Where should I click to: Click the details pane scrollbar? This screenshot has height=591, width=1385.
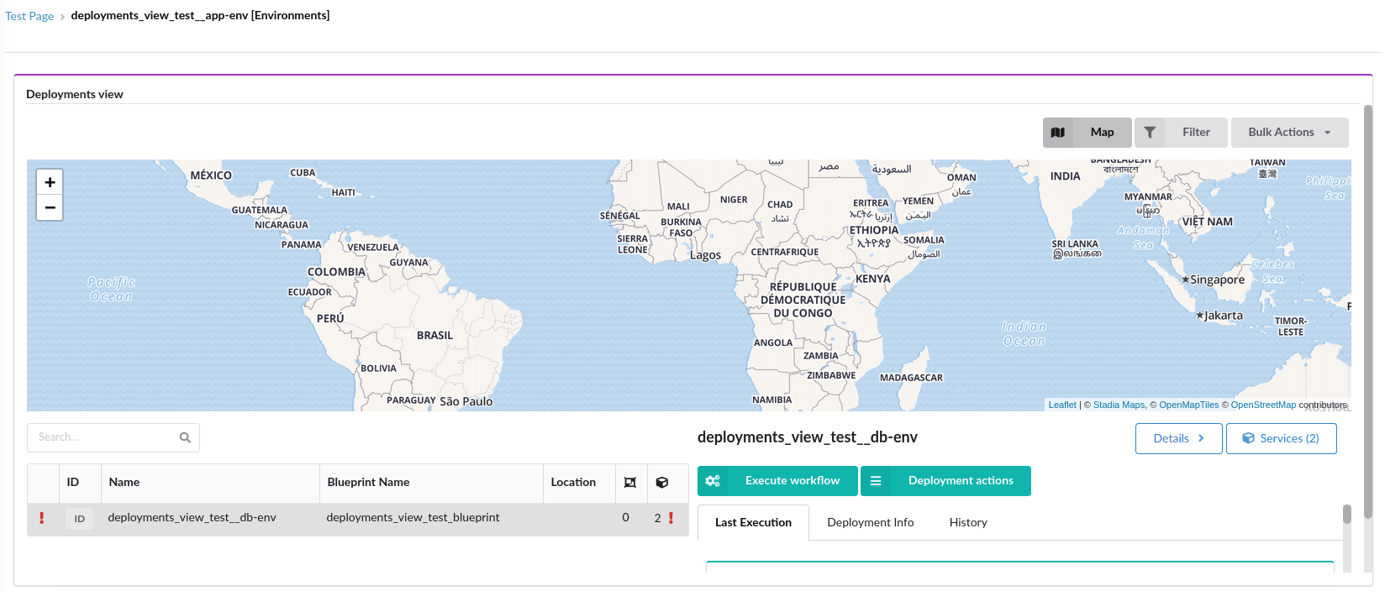coord(1346,514)
